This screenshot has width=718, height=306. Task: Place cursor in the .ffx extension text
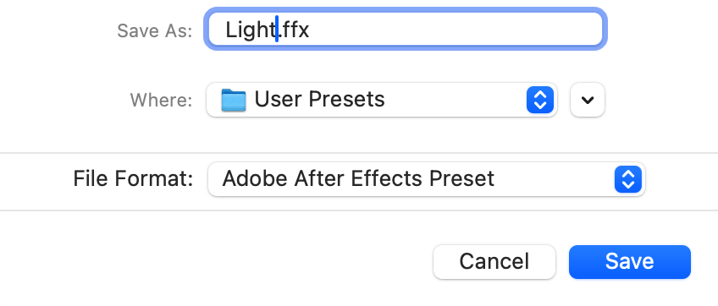tap(295, 30)
